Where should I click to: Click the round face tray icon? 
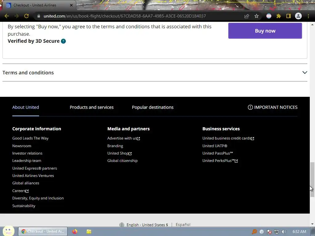[261, 232]
